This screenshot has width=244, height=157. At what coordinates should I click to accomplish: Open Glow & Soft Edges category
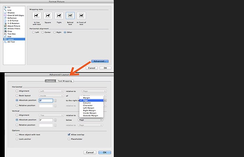click(14, 15)
